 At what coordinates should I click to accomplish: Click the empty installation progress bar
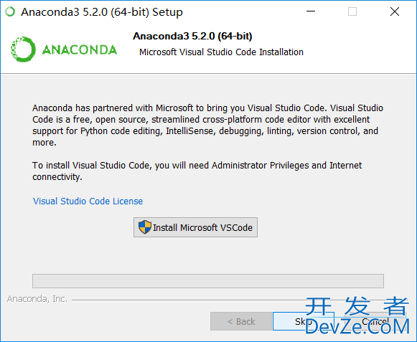pyautogui.click(x=208, y=281)
